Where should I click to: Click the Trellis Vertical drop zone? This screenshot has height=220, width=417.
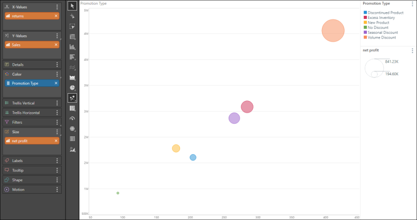coord(32,103)
